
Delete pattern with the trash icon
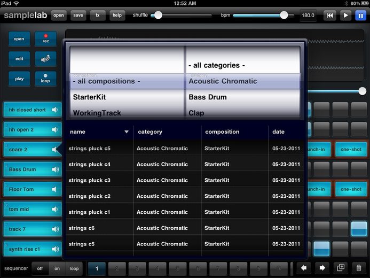[359, 268]
